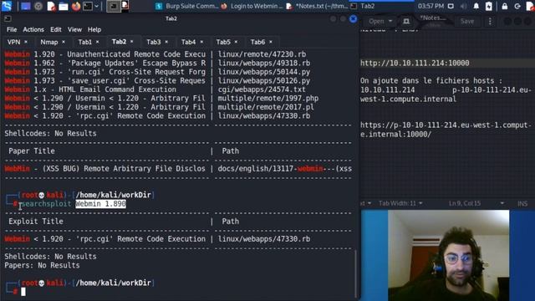The height and width of the screenshot is (301, 535).
Task: Click the linux/remote/47230.rb path
Action: (262, 54)
